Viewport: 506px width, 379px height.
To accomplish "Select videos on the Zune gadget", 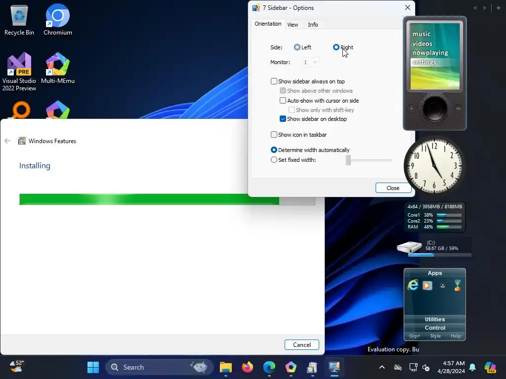I will pos(422,43).
